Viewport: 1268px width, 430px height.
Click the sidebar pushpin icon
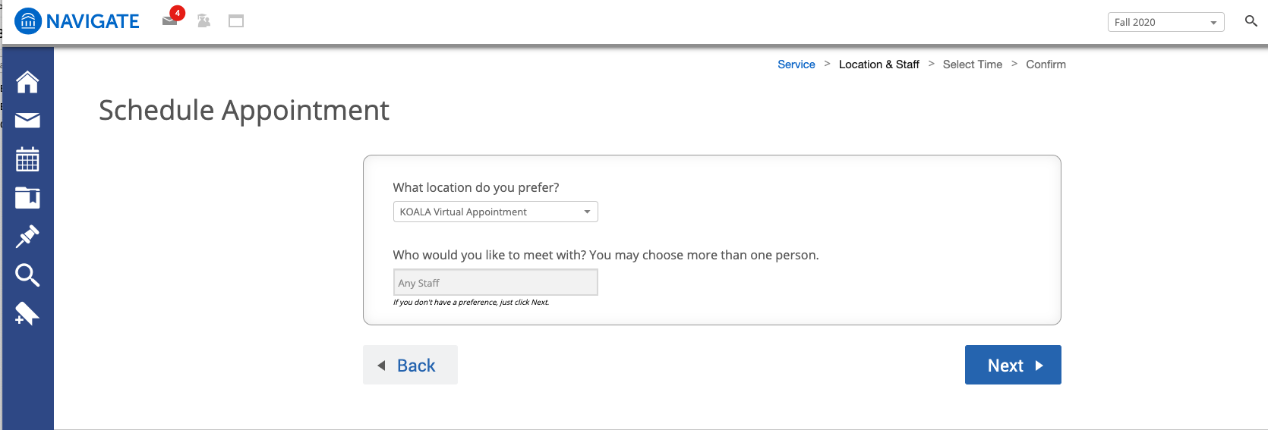click(x=27, y=237)
